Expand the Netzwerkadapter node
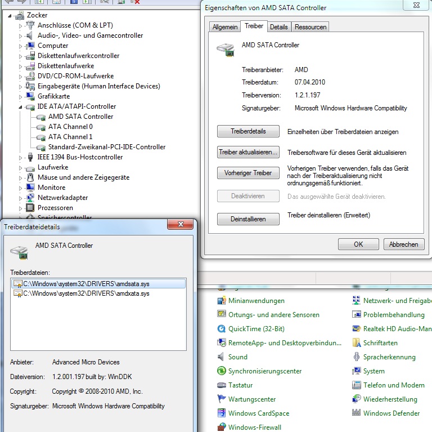 tap(20, 198)
